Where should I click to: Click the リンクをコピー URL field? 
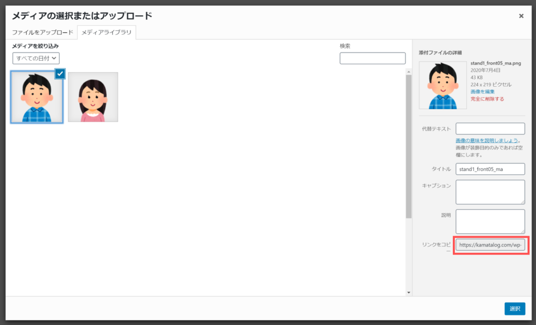pos(490,245)
